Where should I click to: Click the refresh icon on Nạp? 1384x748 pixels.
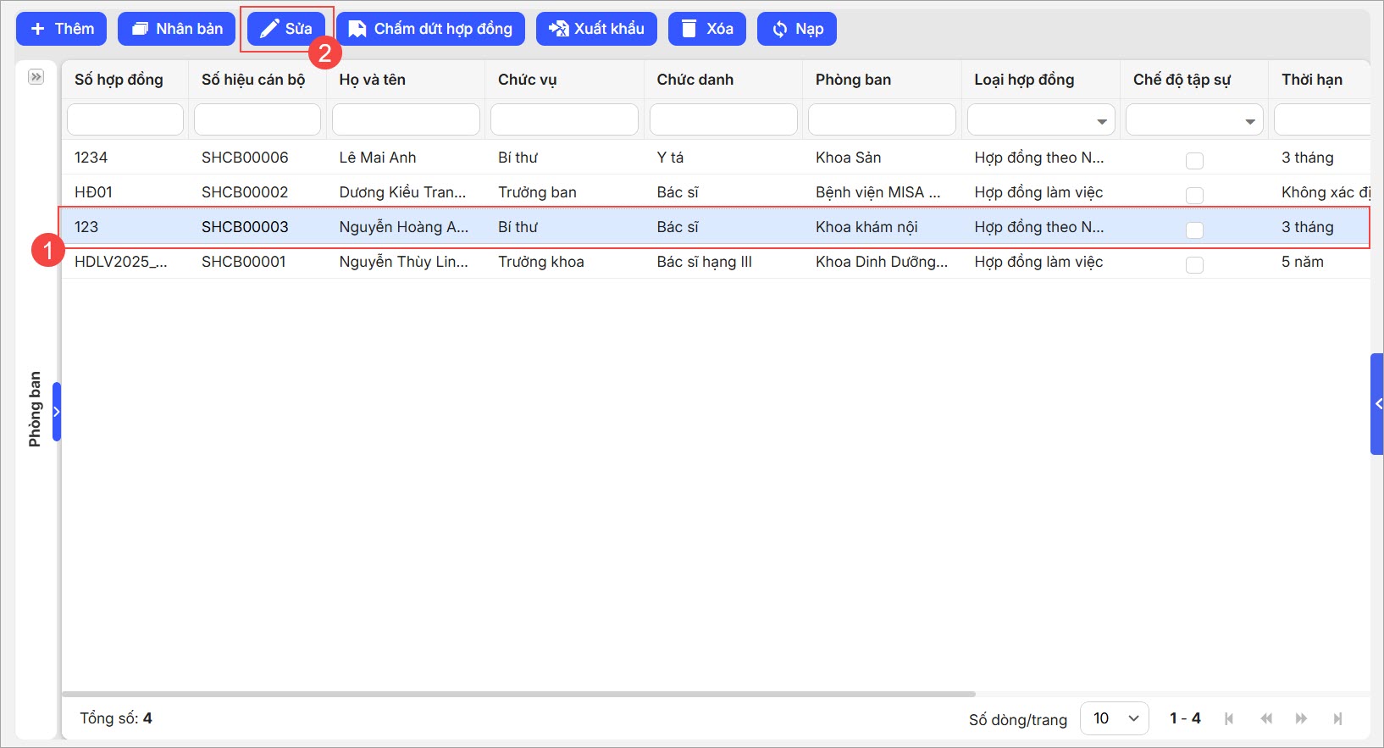pyautogui.click(x=780, y=30)
